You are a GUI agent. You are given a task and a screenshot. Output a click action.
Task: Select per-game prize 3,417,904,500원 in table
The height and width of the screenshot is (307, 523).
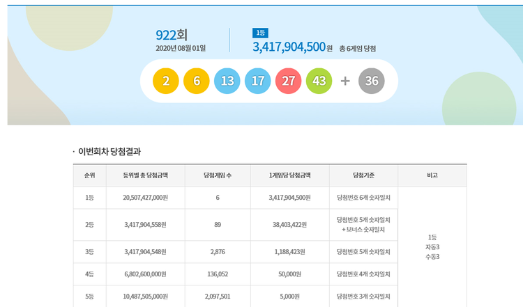[290, 198]
